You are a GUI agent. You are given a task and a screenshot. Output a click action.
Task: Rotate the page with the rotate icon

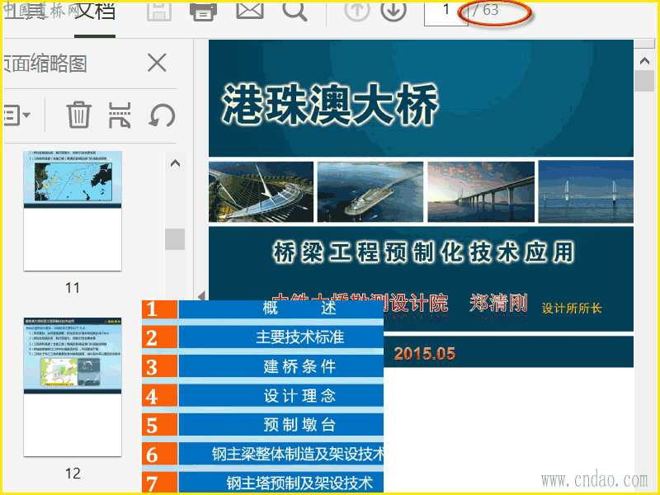coord(162,115)
